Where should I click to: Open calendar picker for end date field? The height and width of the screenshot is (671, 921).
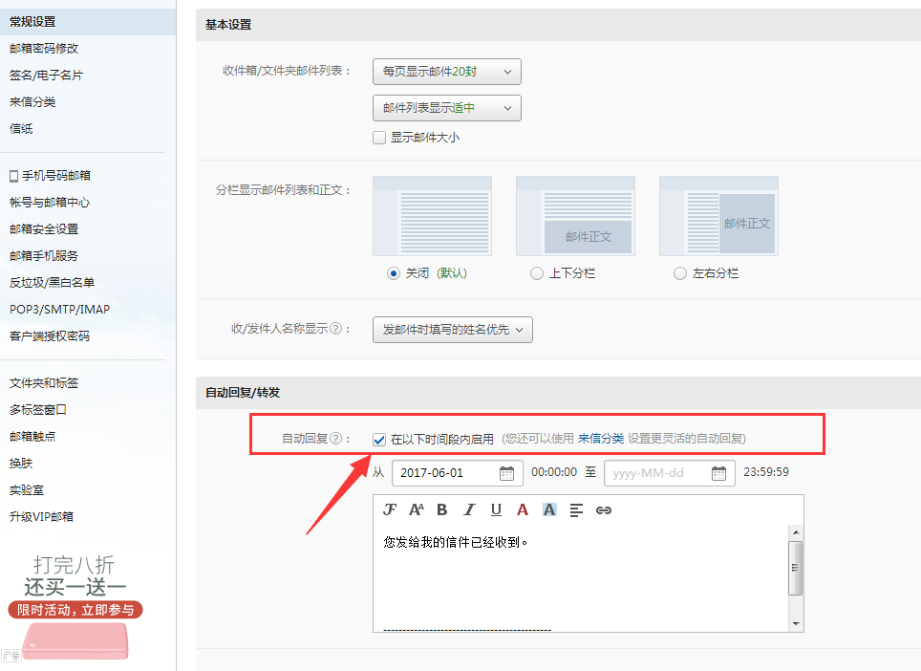718,473
